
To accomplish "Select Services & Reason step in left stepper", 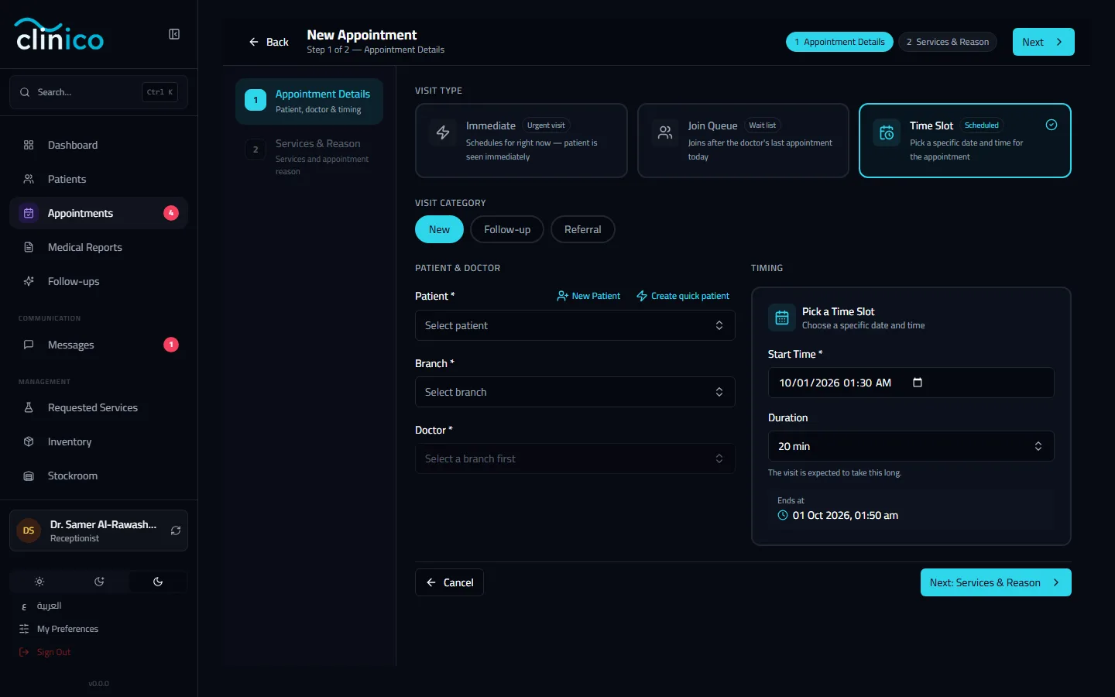I will pyautogui.click(x=309, y=156).
